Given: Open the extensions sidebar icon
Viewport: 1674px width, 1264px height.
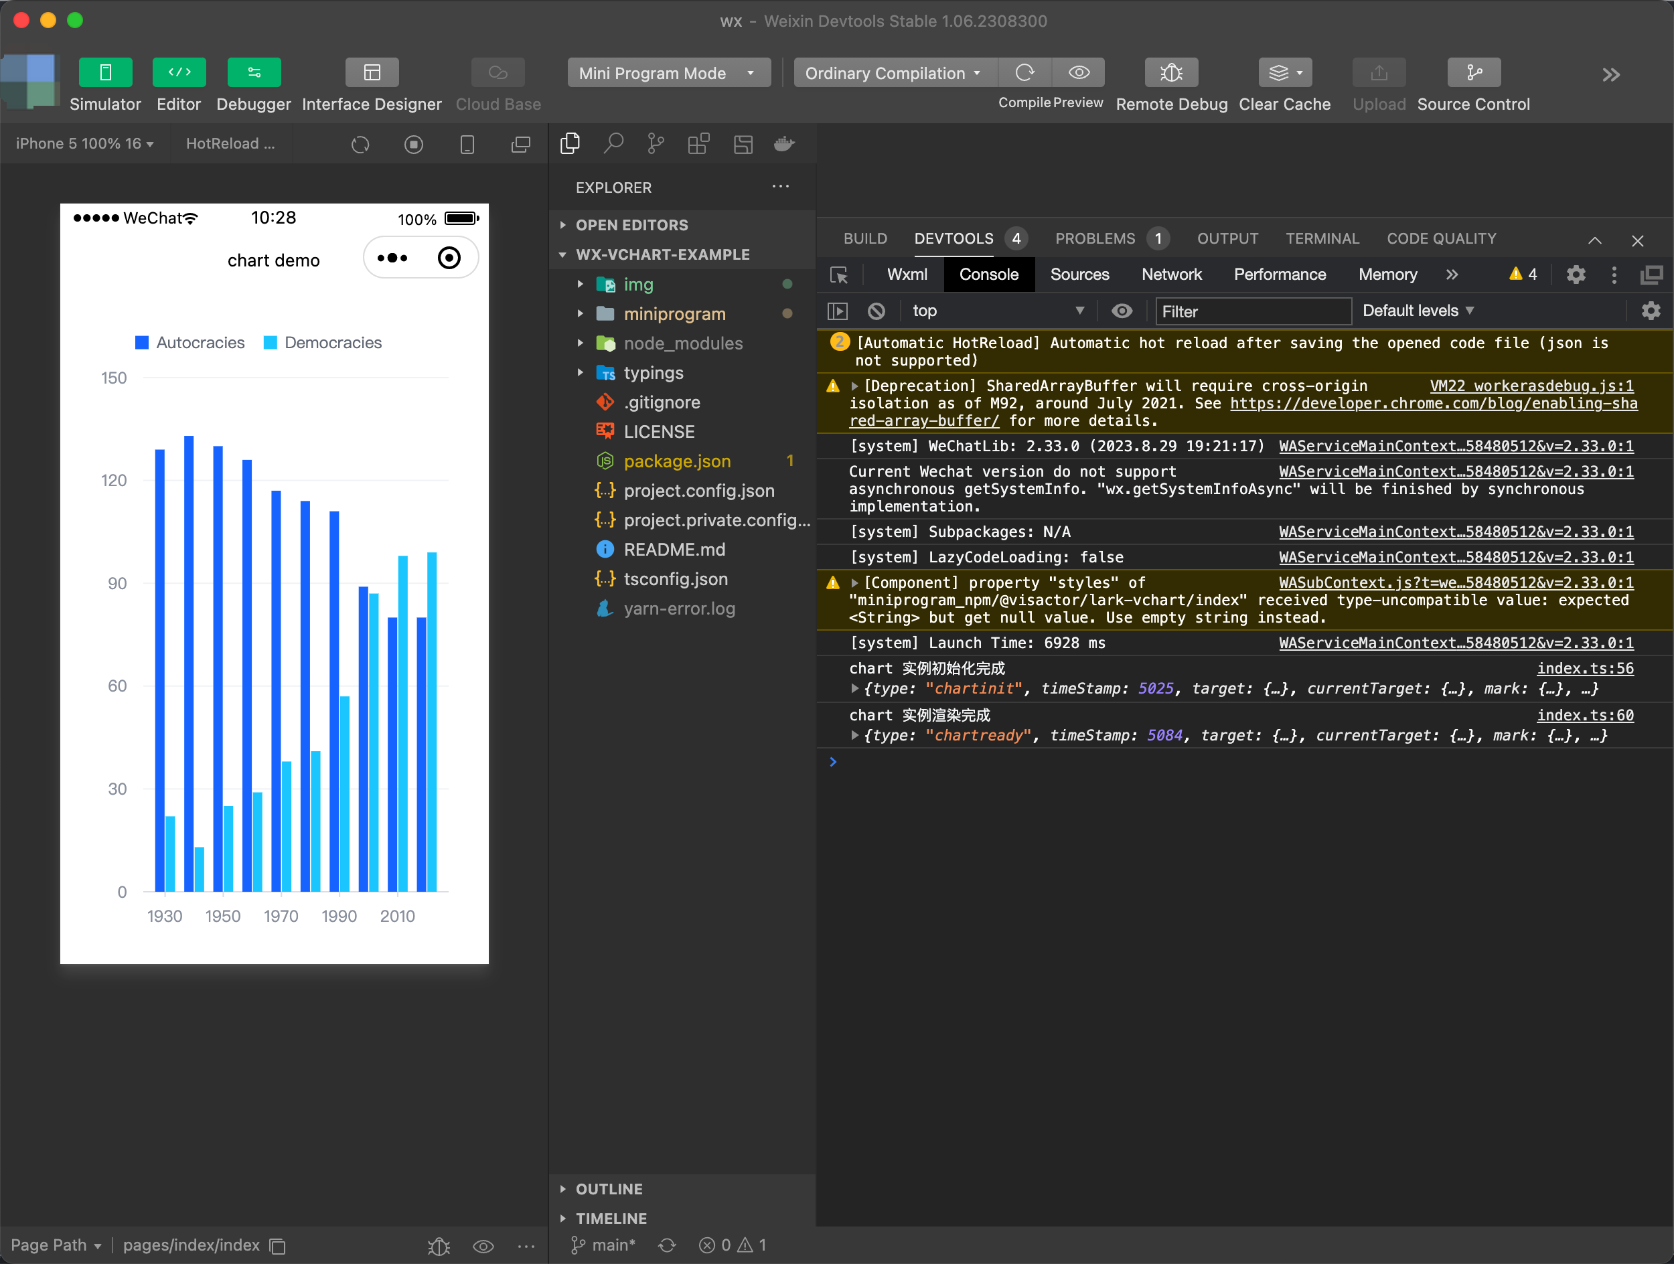Looking at the screenshot, I should [x=698, y=143].
